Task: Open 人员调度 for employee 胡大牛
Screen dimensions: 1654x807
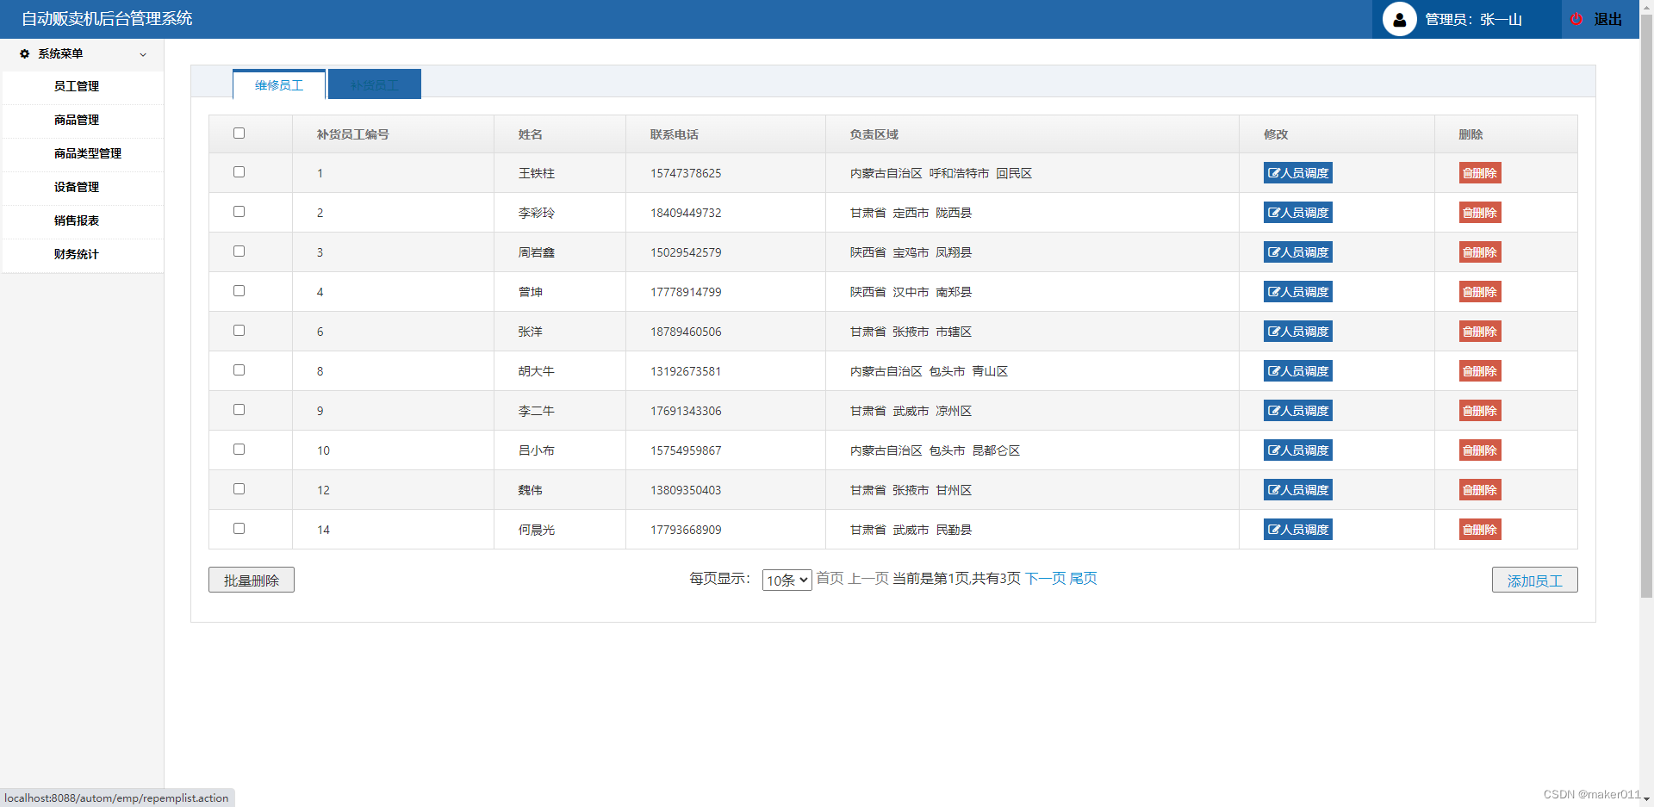Action: 1297,371
